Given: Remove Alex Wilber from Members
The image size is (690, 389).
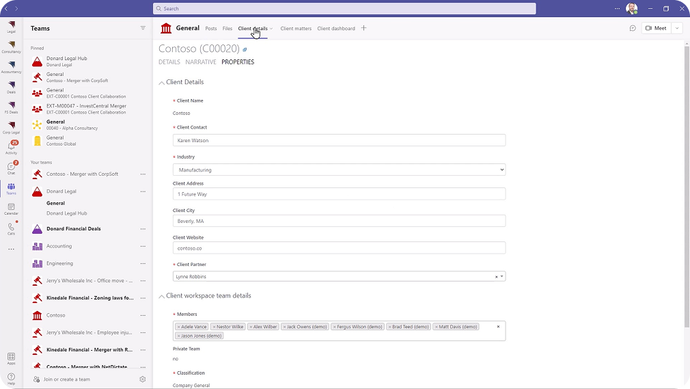Looking at the screenshot, I should pyautogui.click(x=251, y=327).
